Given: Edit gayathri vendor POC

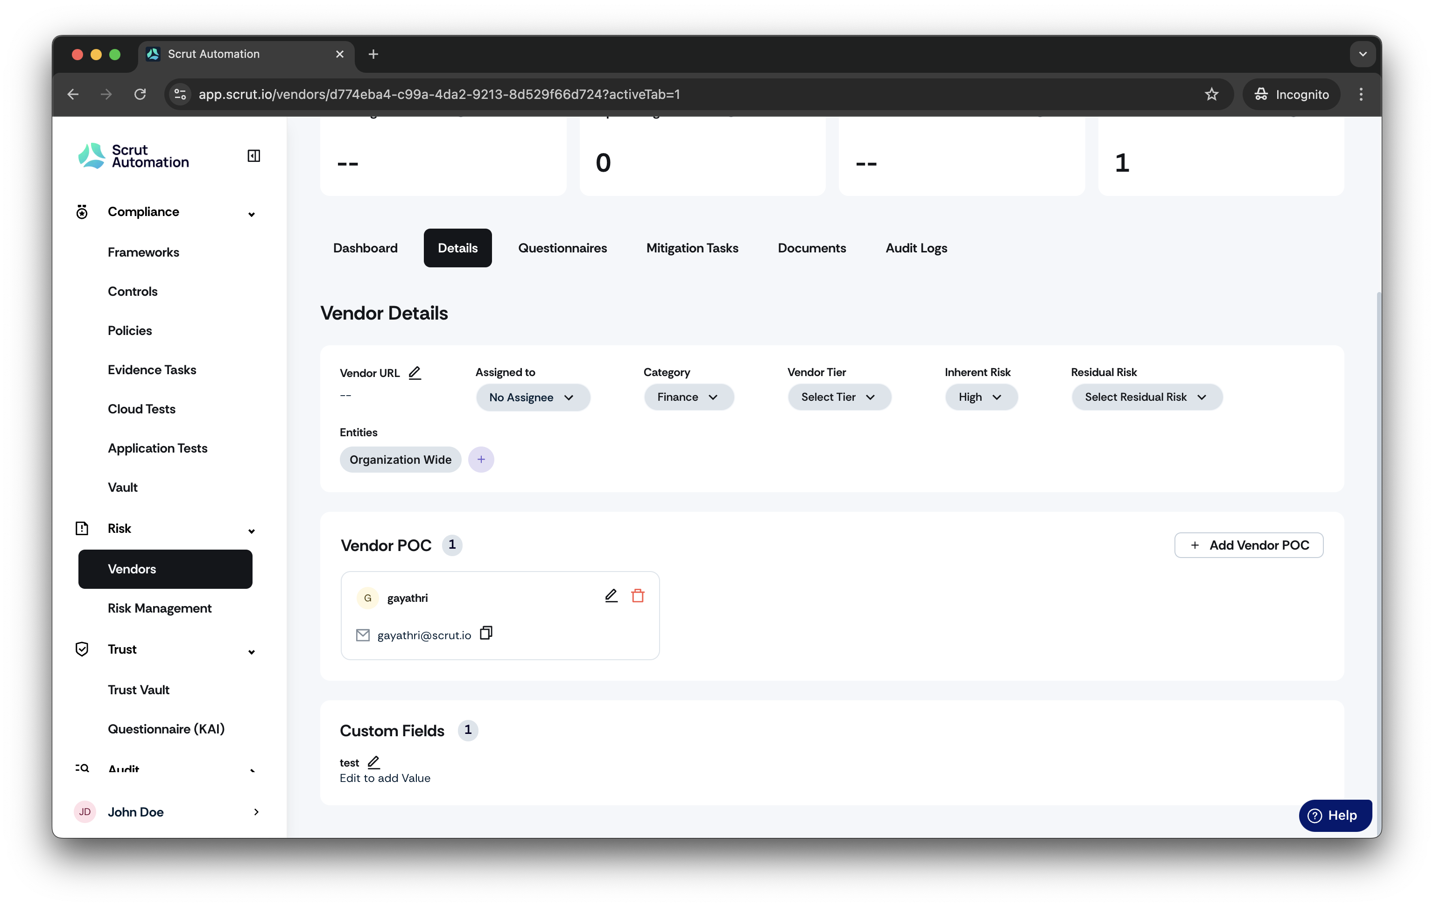Looking at the screenshot, I should point(611,596).
